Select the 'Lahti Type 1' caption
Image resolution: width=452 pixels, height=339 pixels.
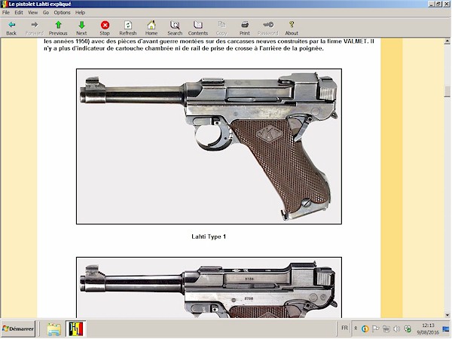click(x=209, y=237)
